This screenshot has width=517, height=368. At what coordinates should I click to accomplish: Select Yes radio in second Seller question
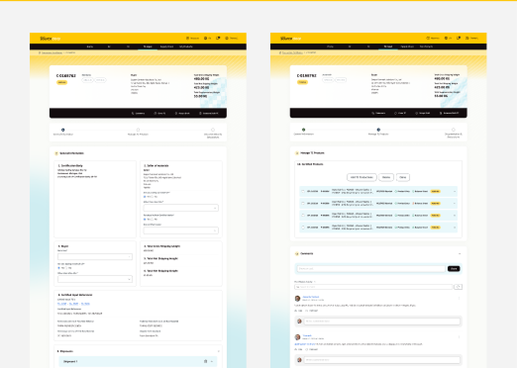[x=145, y=219]
